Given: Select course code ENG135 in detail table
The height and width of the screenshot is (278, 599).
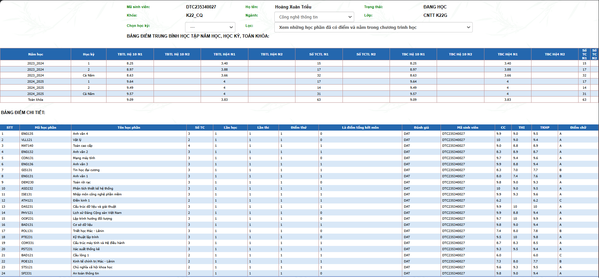Looking at the screenshot, I should coord(27,134).
